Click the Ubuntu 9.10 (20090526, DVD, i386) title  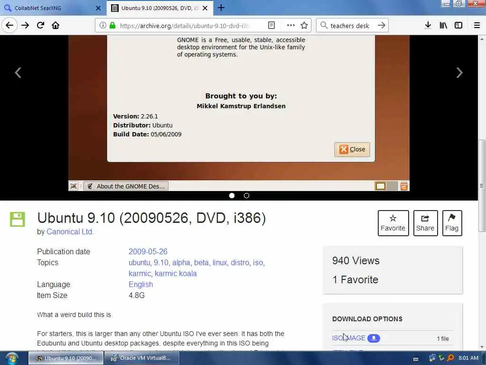point(151,218)
